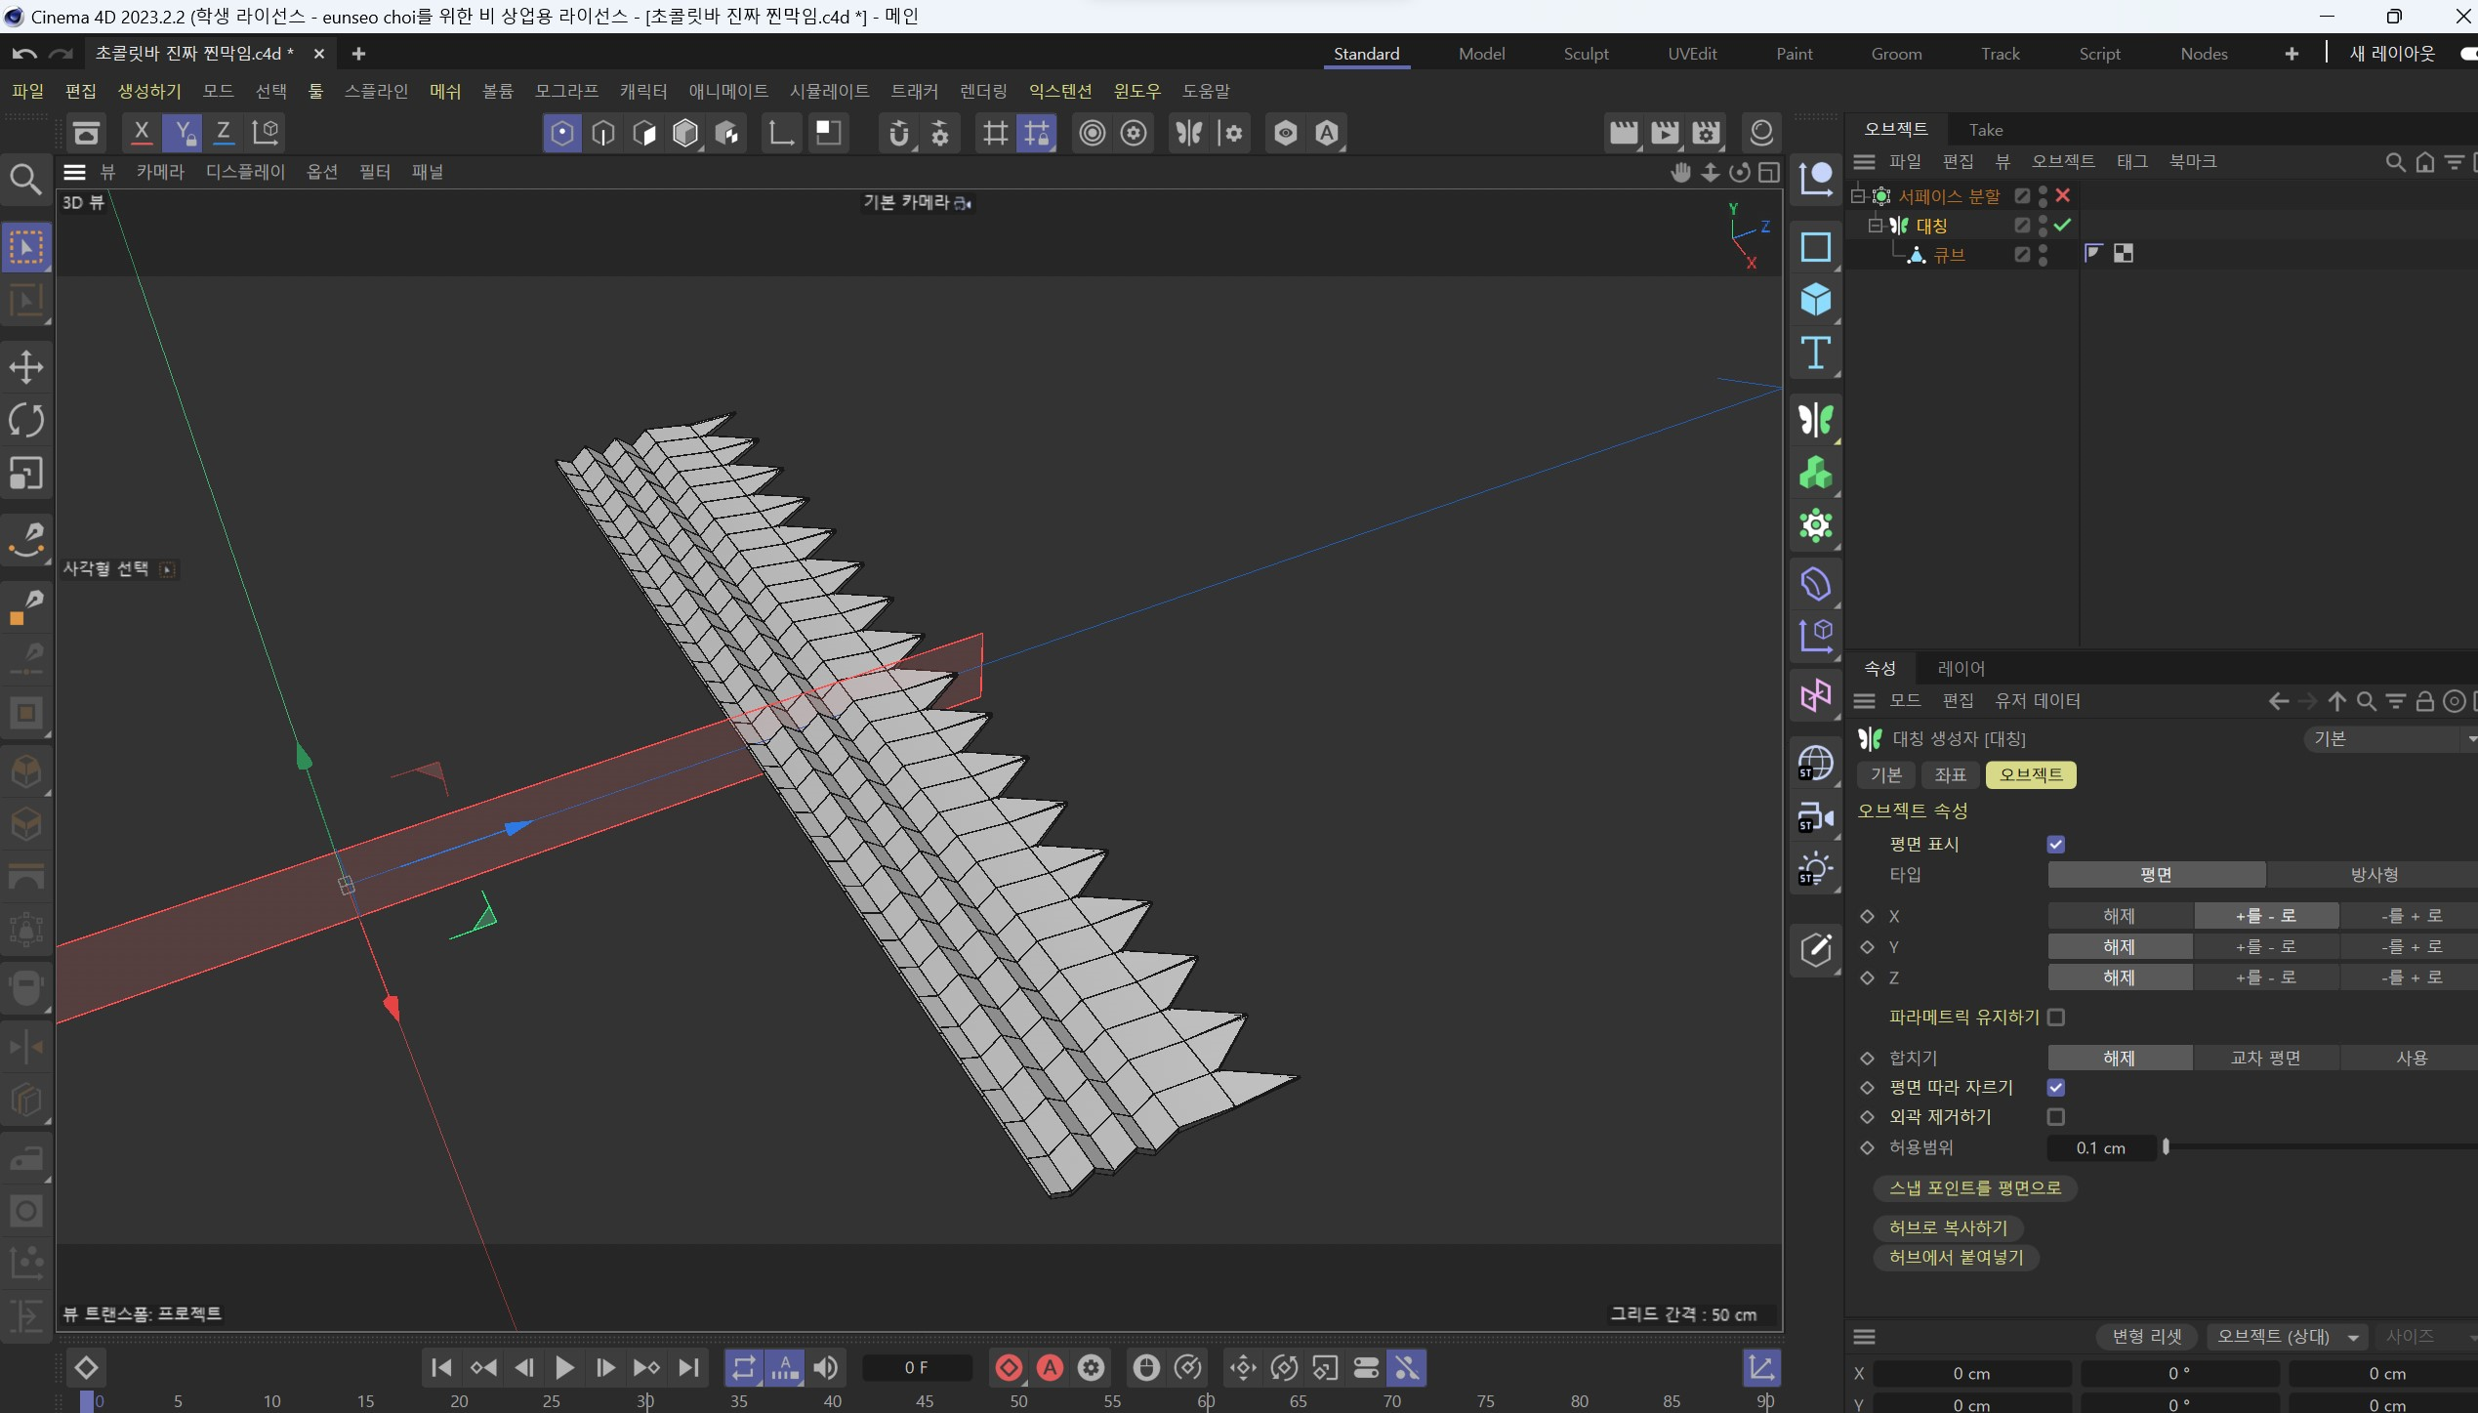The image size is (2478, 1413).
Task: Open the 메쉬 menu
Action: [x=445, y=91]
